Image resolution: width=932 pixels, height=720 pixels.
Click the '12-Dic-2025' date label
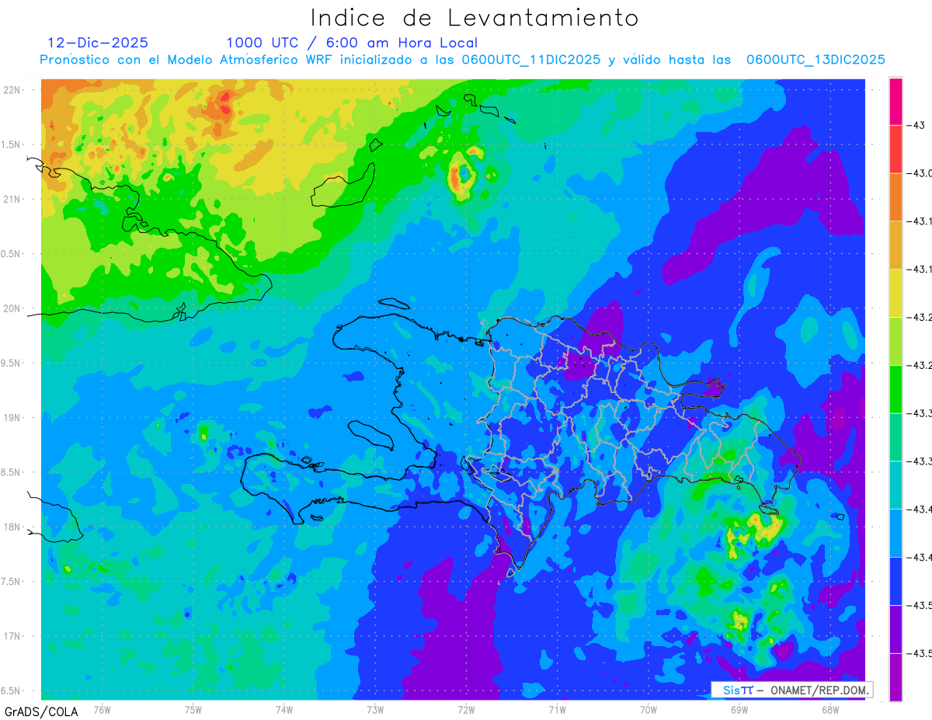pos(98,43)
